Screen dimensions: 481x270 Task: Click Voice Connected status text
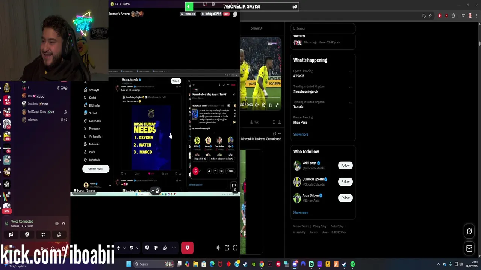22,222
